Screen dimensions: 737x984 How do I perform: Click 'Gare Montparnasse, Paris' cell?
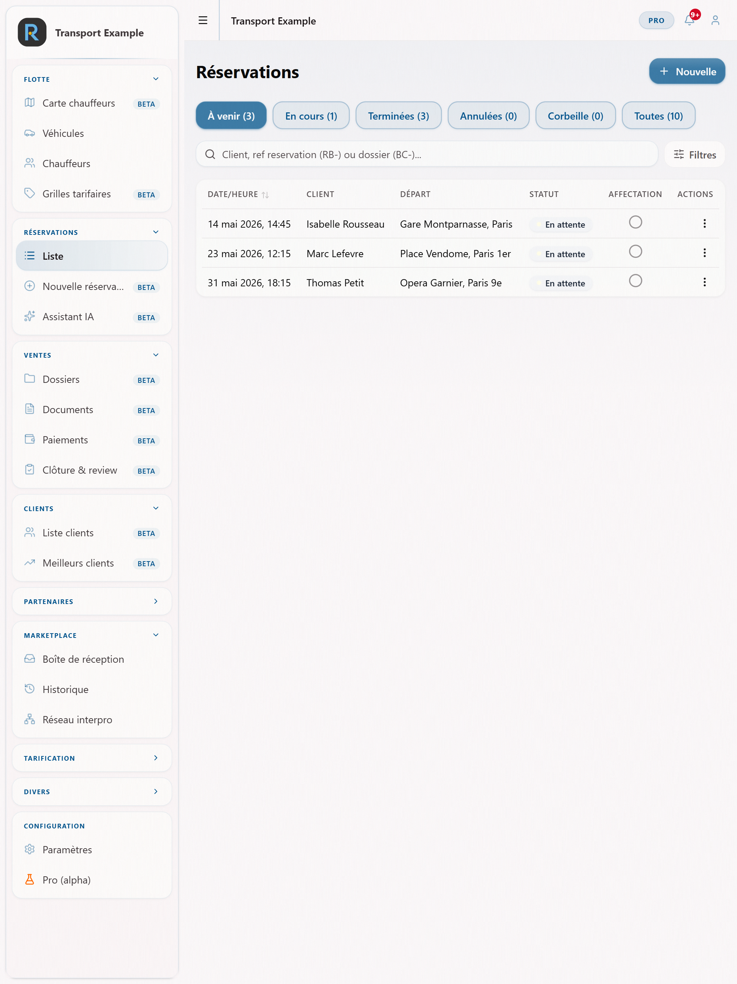tap(456, 224)
